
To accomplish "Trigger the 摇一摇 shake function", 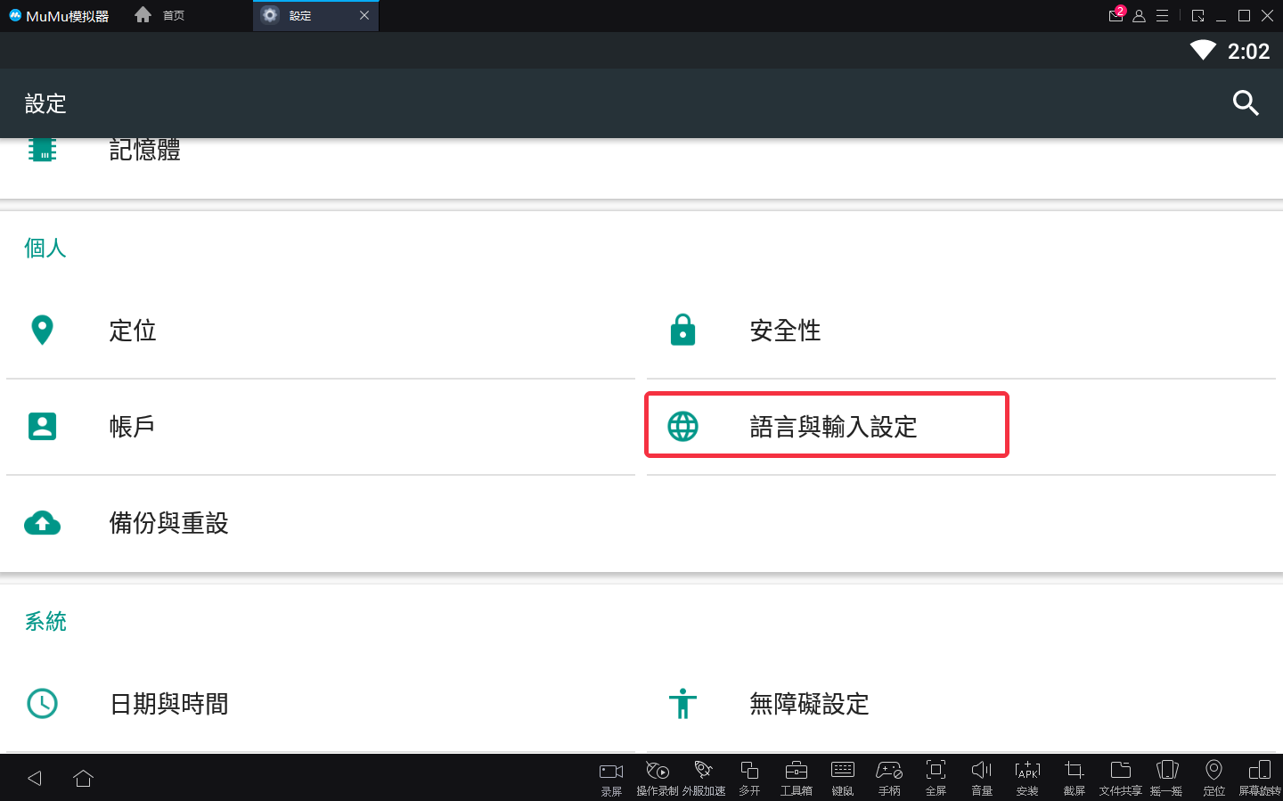I will pos(1166,776).
